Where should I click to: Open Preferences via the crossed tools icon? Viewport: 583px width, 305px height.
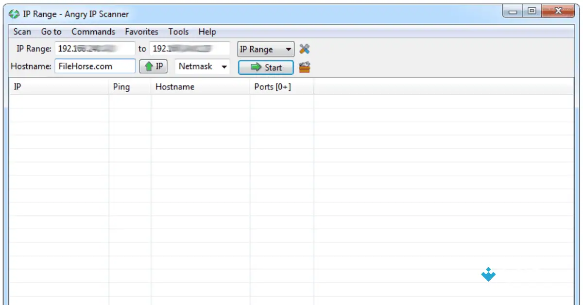(306, 49)
